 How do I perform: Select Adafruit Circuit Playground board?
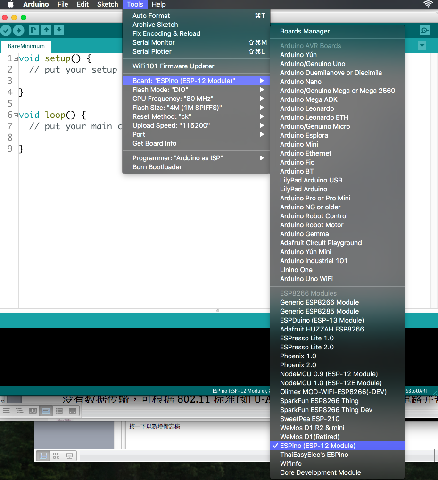337,243
